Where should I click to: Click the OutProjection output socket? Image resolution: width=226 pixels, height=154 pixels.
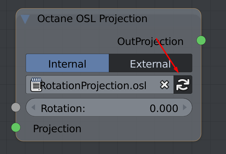tap(201, 40)
